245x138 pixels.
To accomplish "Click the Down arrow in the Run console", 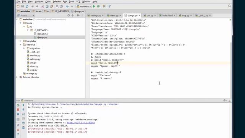I will point(23,110).
